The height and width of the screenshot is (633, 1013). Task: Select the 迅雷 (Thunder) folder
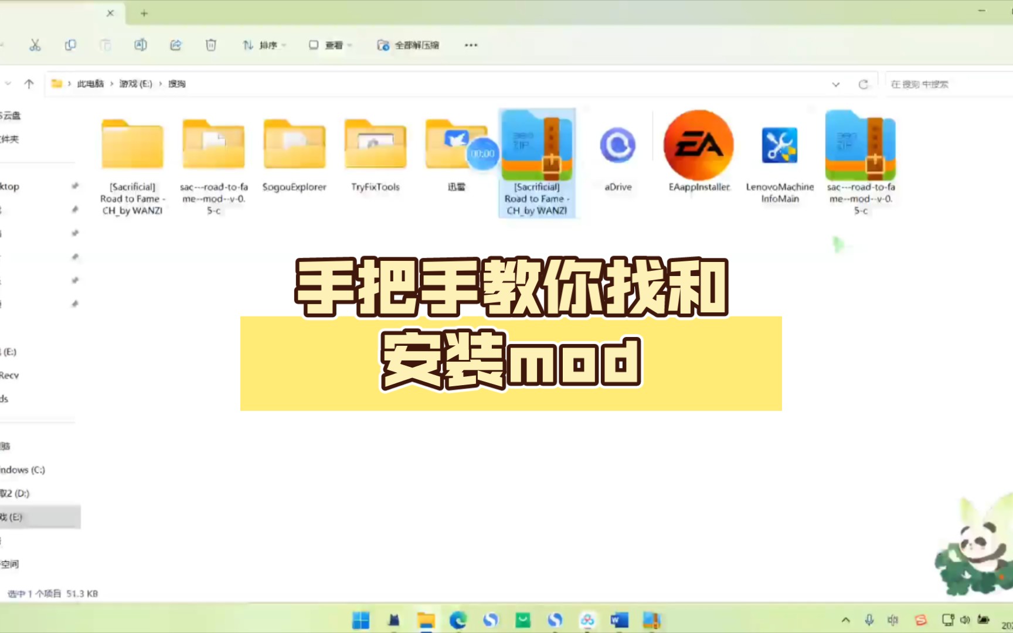pyautogui.click(x=456, y=145)
